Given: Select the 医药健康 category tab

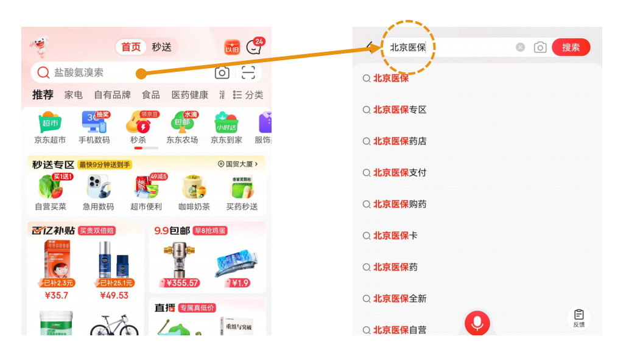Looking at the screenshot, I should point(190,95).
